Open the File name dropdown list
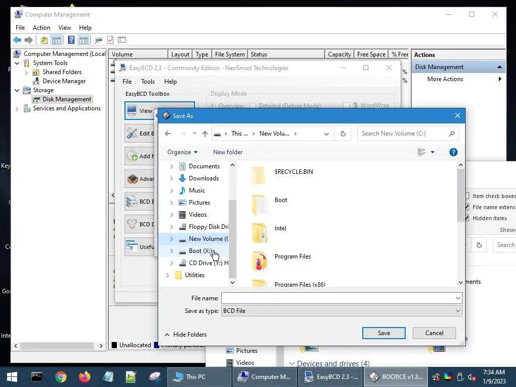The image size is (516, 387). point(458,298)
